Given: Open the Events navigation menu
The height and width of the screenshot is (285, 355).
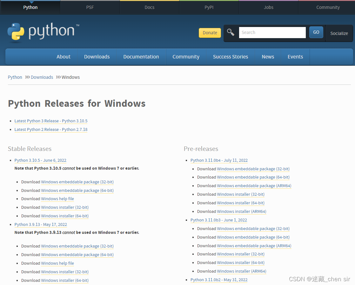Looking at the screenshot, I should point(295,57).
